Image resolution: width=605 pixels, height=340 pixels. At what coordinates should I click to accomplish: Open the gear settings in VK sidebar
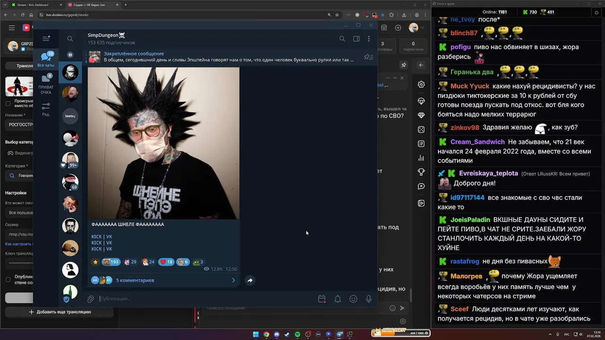pyautogui.click(x=421, y=85)
